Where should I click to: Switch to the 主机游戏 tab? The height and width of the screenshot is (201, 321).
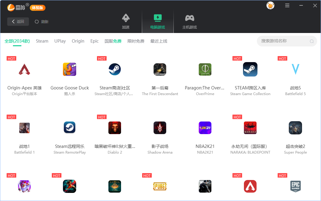coord(190,21)
